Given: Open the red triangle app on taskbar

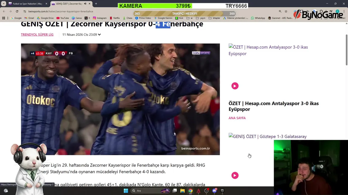Looking at the screenshot, I should tap(198, 191).
